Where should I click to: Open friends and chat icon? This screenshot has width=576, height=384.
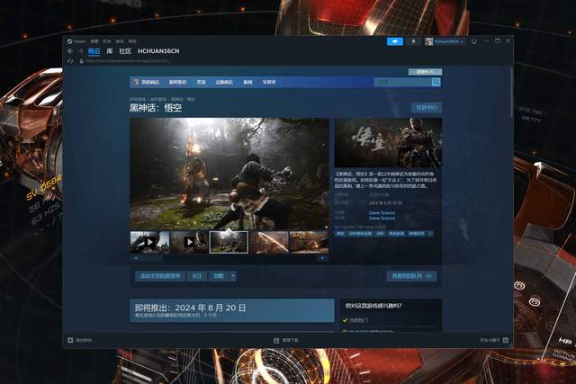508,341
